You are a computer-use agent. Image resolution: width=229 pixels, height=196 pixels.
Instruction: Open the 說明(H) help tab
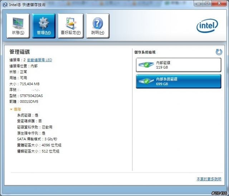tap(98, 26)
